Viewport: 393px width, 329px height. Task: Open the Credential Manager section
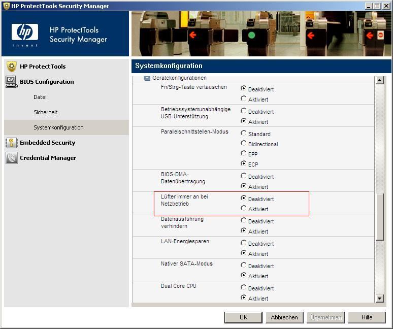pyautogui.click(x=48, y=158)
